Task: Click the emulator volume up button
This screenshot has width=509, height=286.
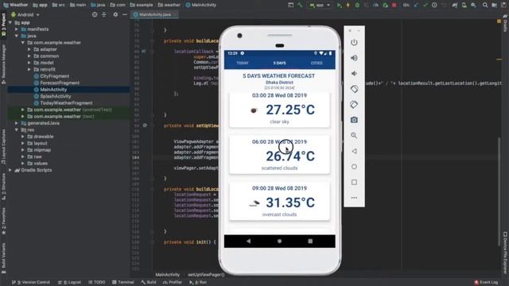Action: click(x=354, y=58)
